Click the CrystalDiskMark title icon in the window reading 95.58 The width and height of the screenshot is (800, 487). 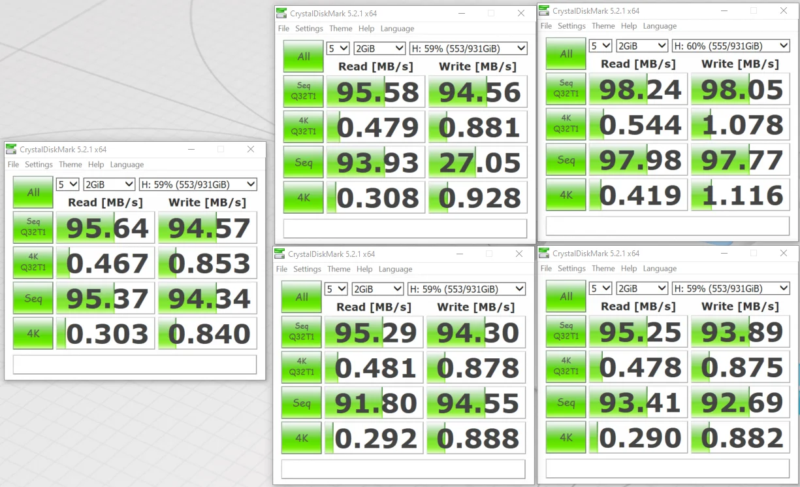point(281,13)
